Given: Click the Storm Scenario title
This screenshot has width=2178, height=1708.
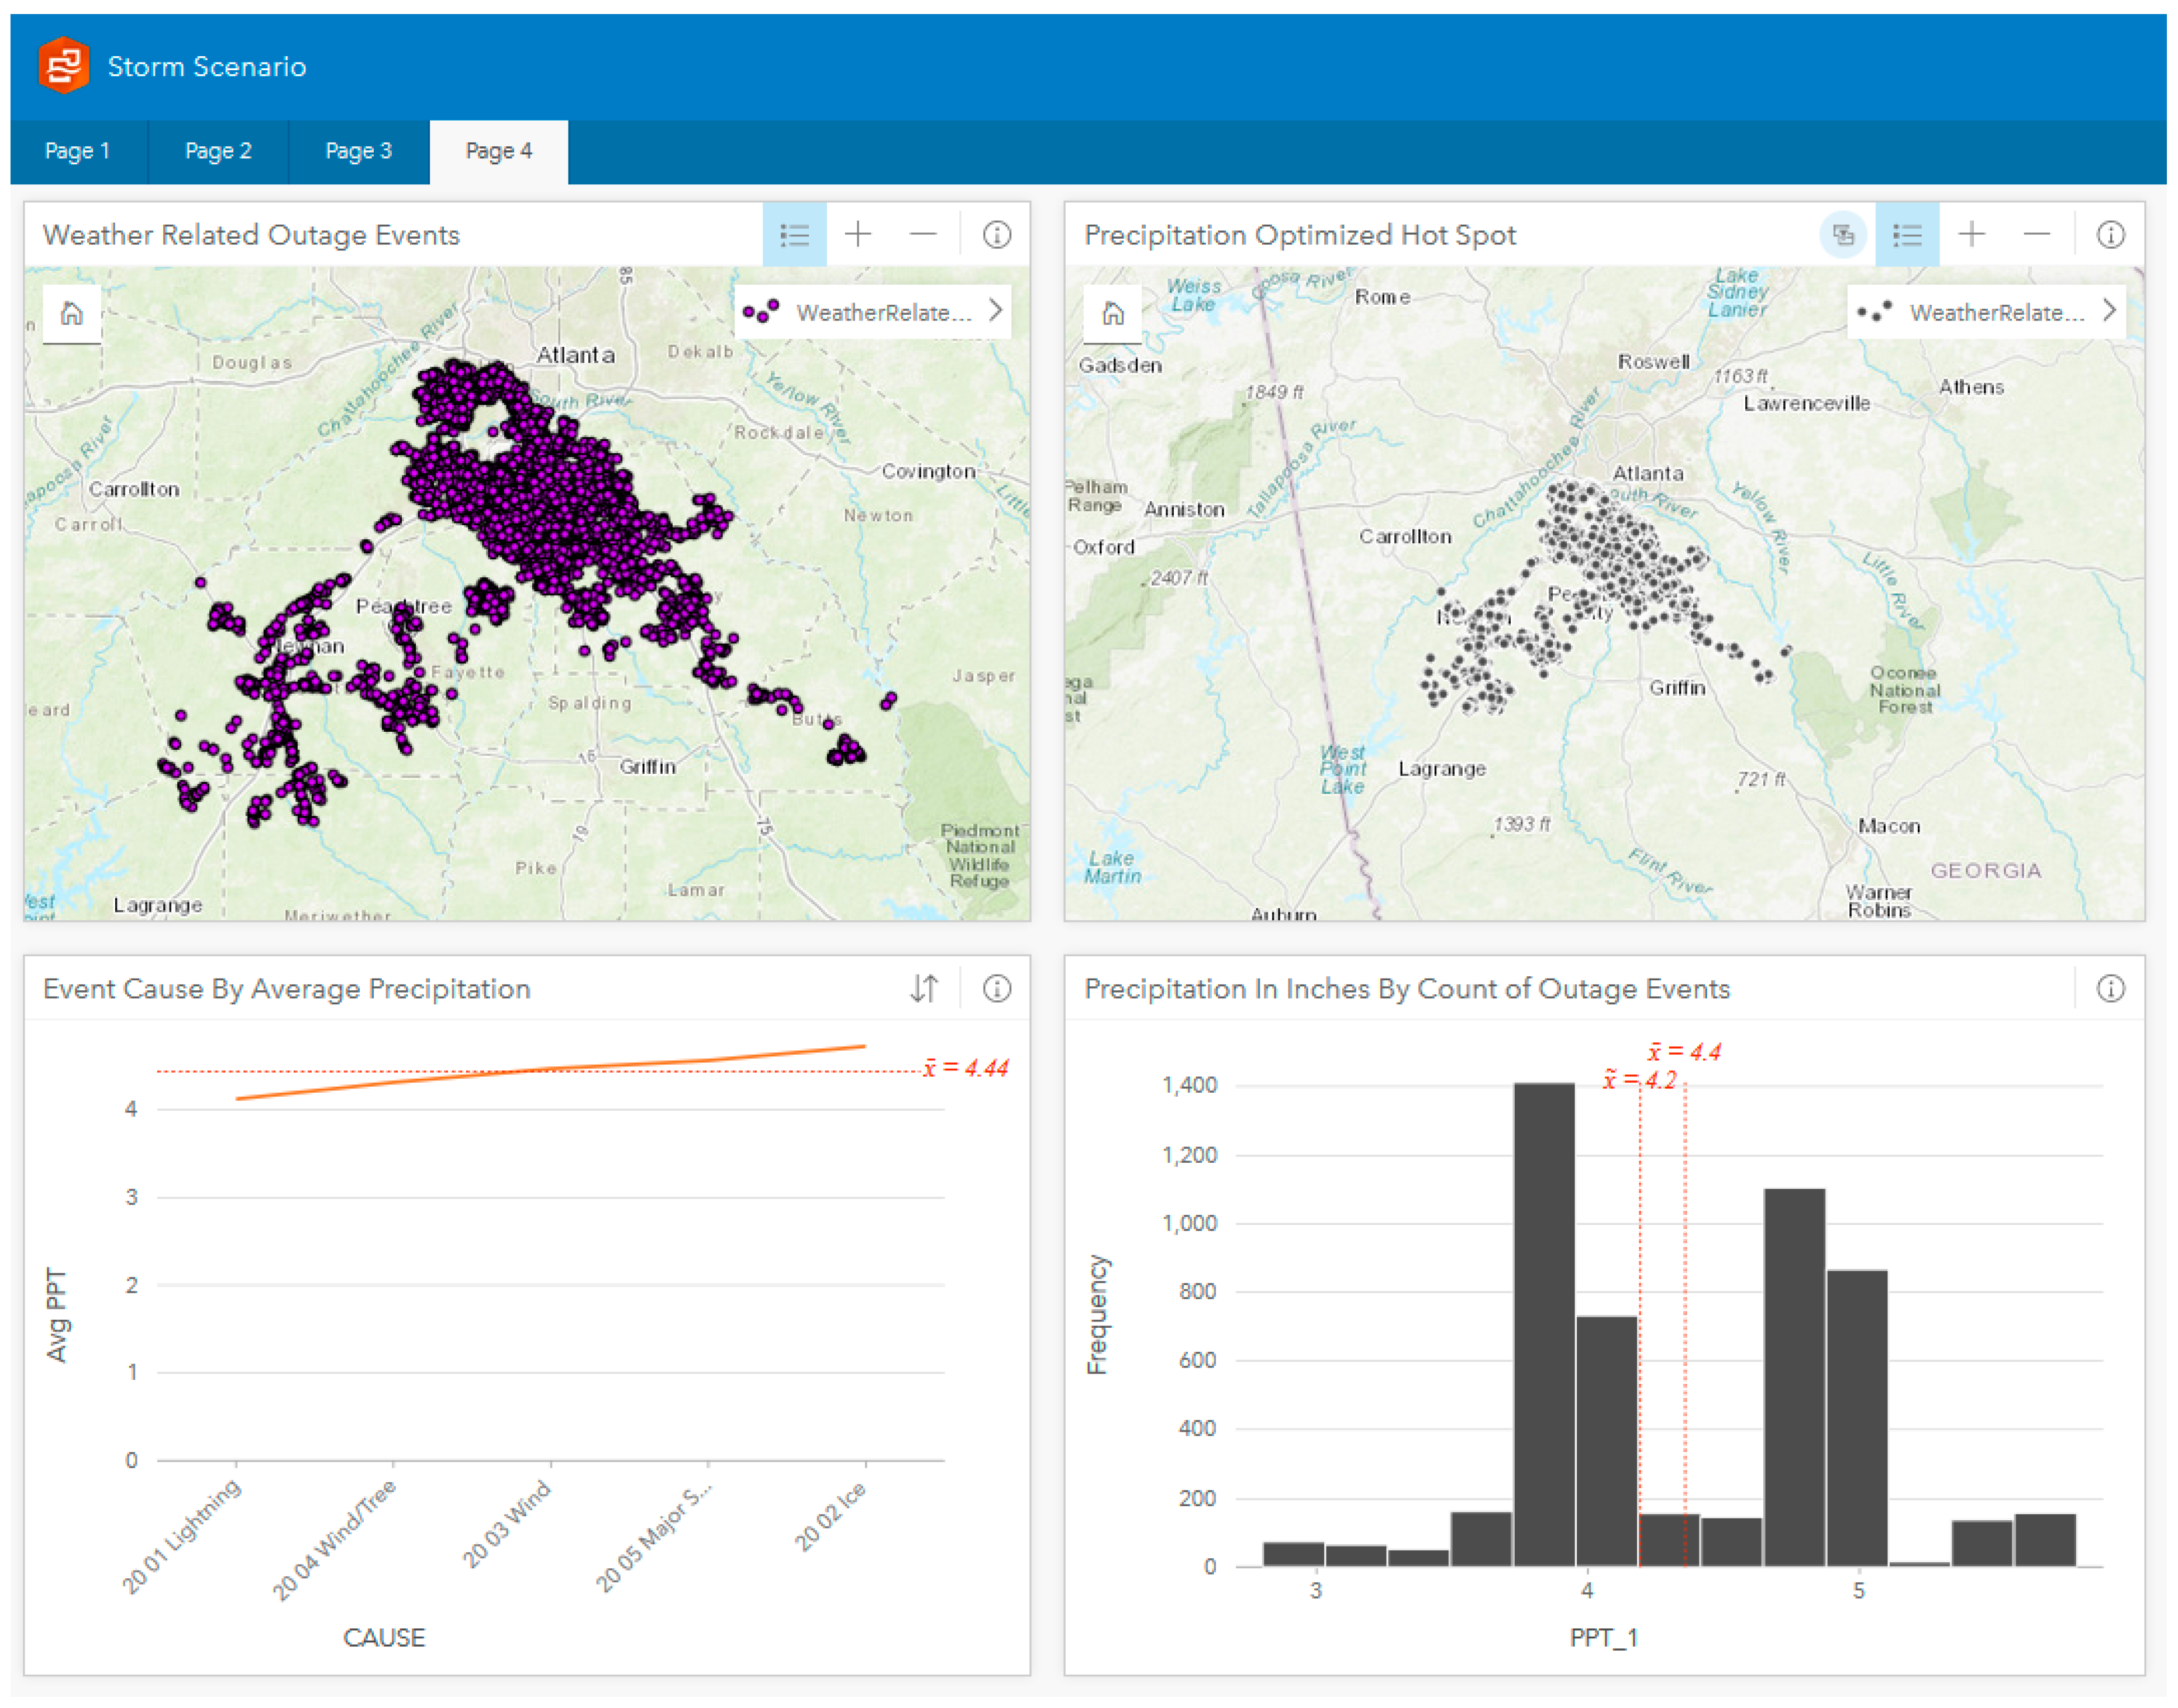Looking at the screenshot, I should (207, 67).
